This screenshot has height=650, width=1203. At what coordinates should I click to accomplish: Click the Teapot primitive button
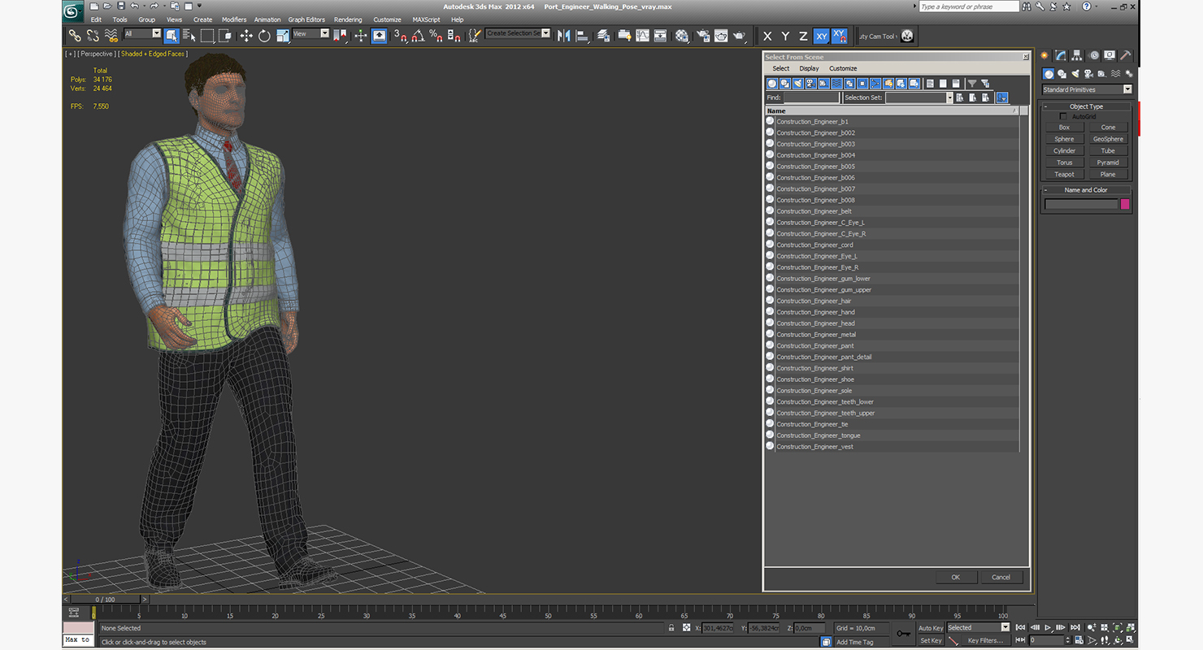point(1064,175)
